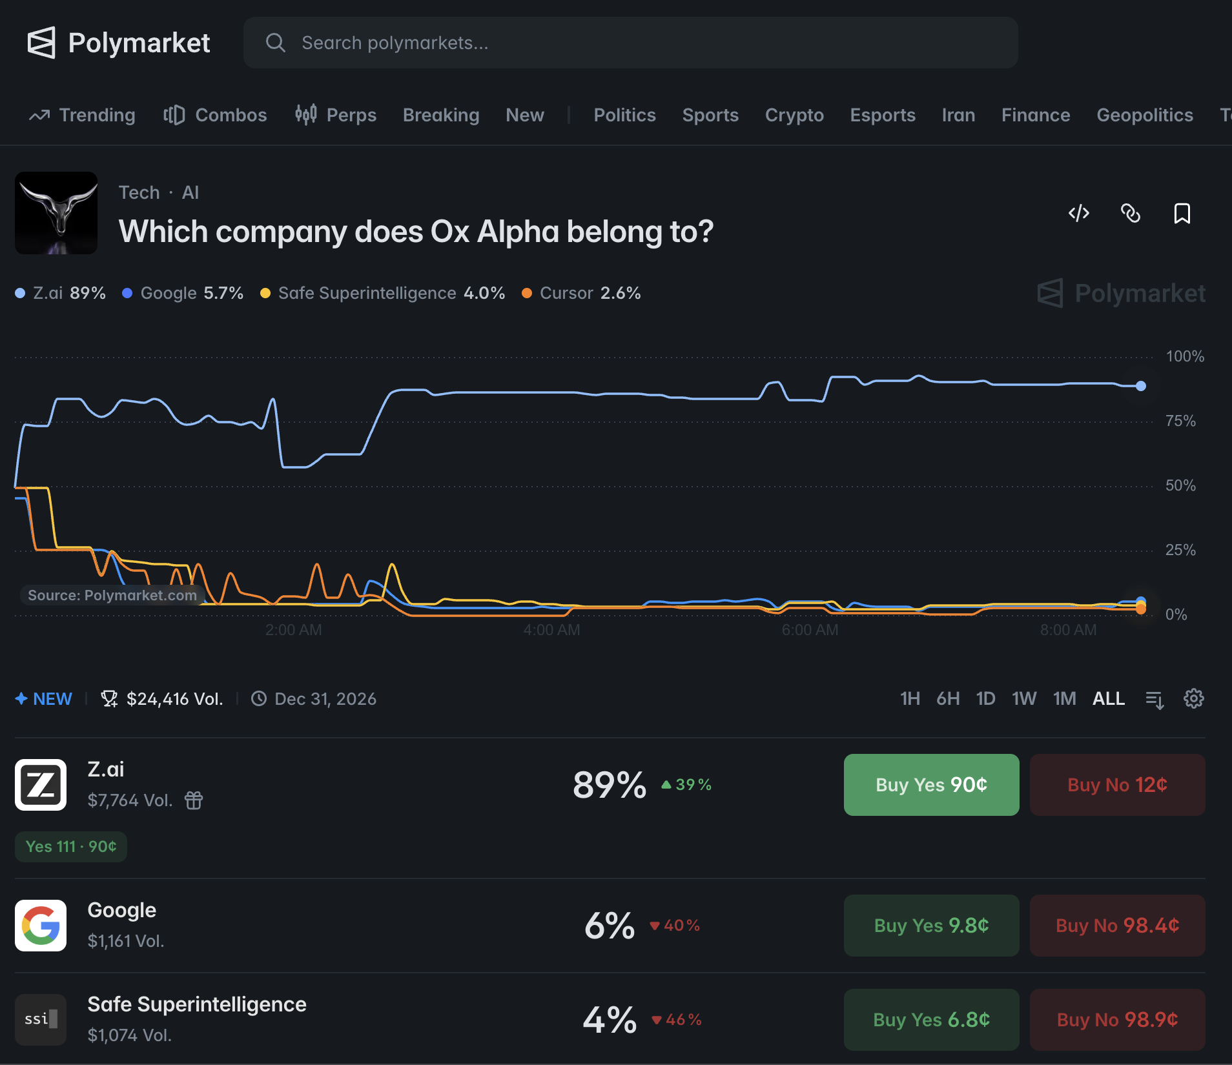Click the search magnifier icon
This screenshot has height=1065, width=1232.
click(x=276, y=43)
